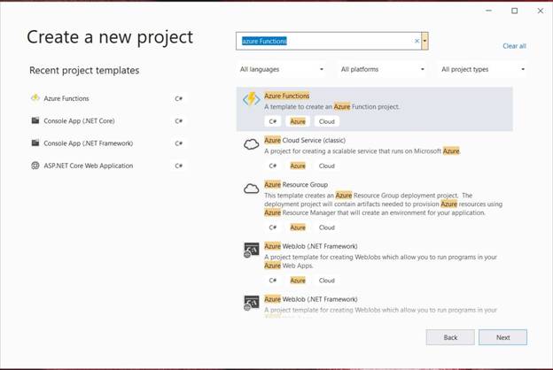The height and width of the screenshot is (370, 553).
Task: Select Azure Cloud Service (classic) template title
Action: [x=305, y=140]
